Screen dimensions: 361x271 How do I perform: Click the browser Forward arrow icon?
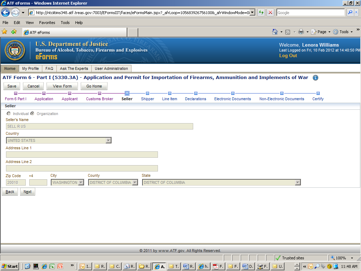click(15, 12)
